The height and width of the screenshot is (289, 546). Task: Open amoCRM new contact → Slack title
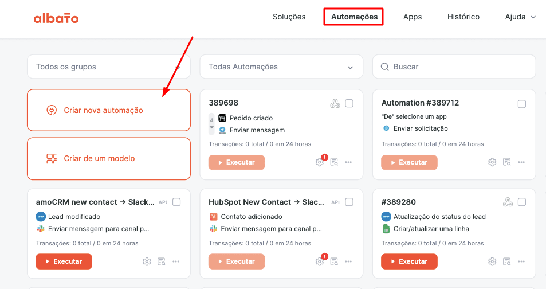(x=95, y=202)
